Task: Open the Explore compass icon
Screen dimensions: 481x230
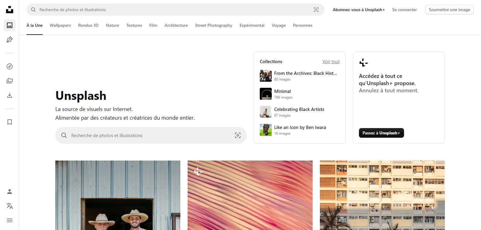Action: coord(10,66)
